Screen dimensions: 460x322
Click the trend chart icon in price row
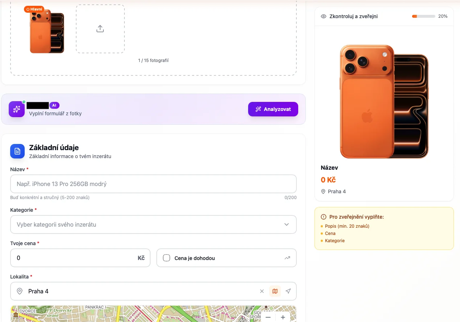[x=287, y=258]
